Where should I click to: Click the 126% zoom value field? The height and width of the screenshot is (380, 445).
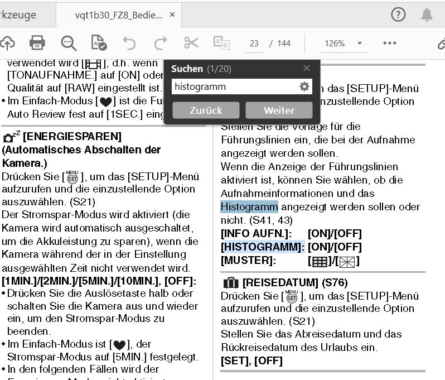pyautogui.click(x=335, y=44)
